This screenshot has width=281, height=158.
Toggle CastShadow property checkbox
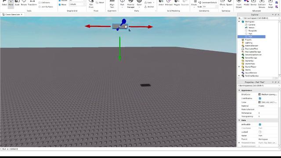click(260, 98)
